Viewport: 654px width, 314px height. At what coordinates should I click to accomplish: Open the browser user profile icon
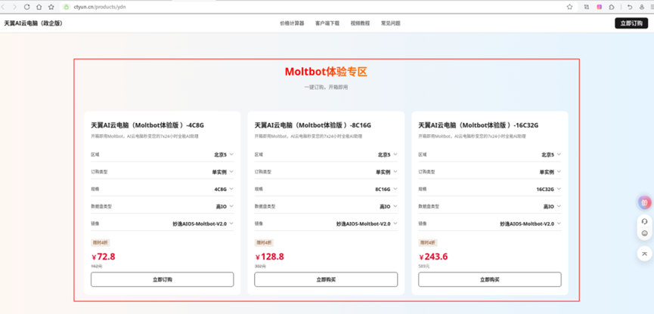click(642, 7)
